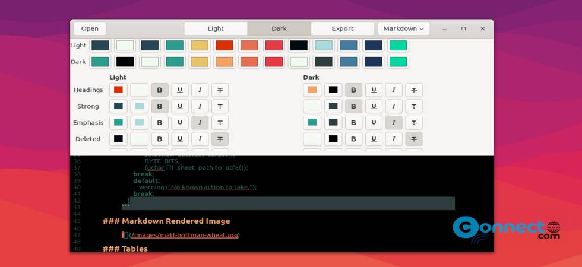582x267 pixels.
Task: Maximize the window
Action: [464, 28]
